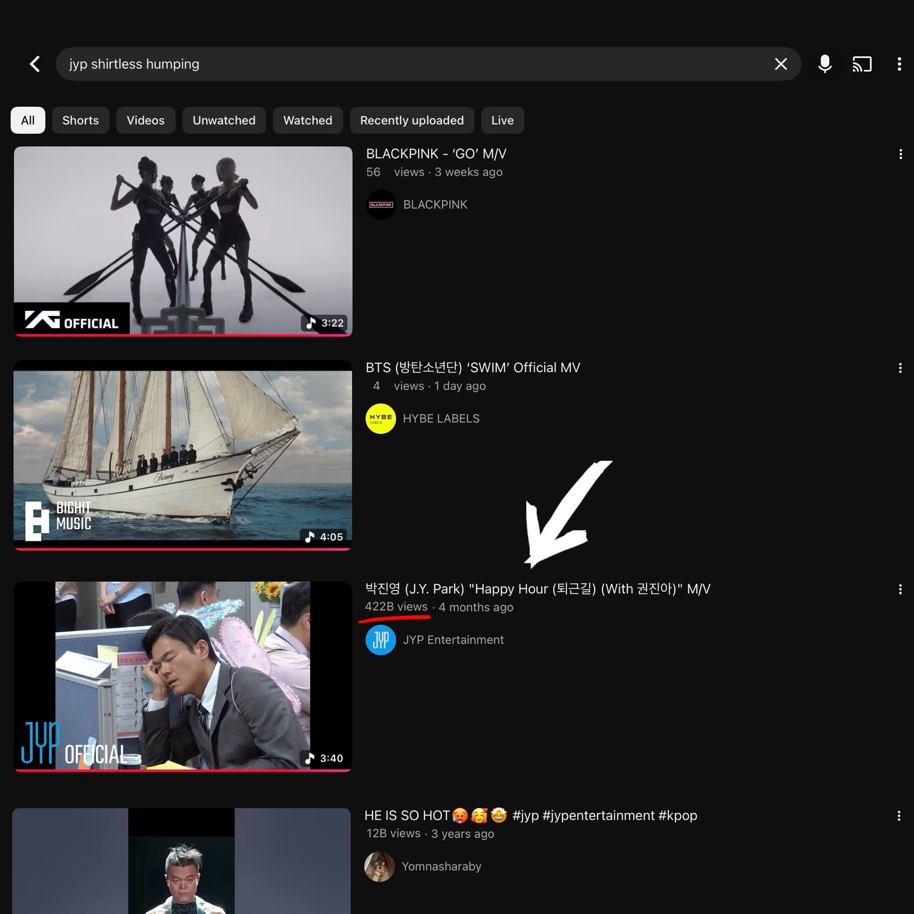
Task: Play the BTS 'SWIM' sailing ship thumbnail
Action: 183,455
